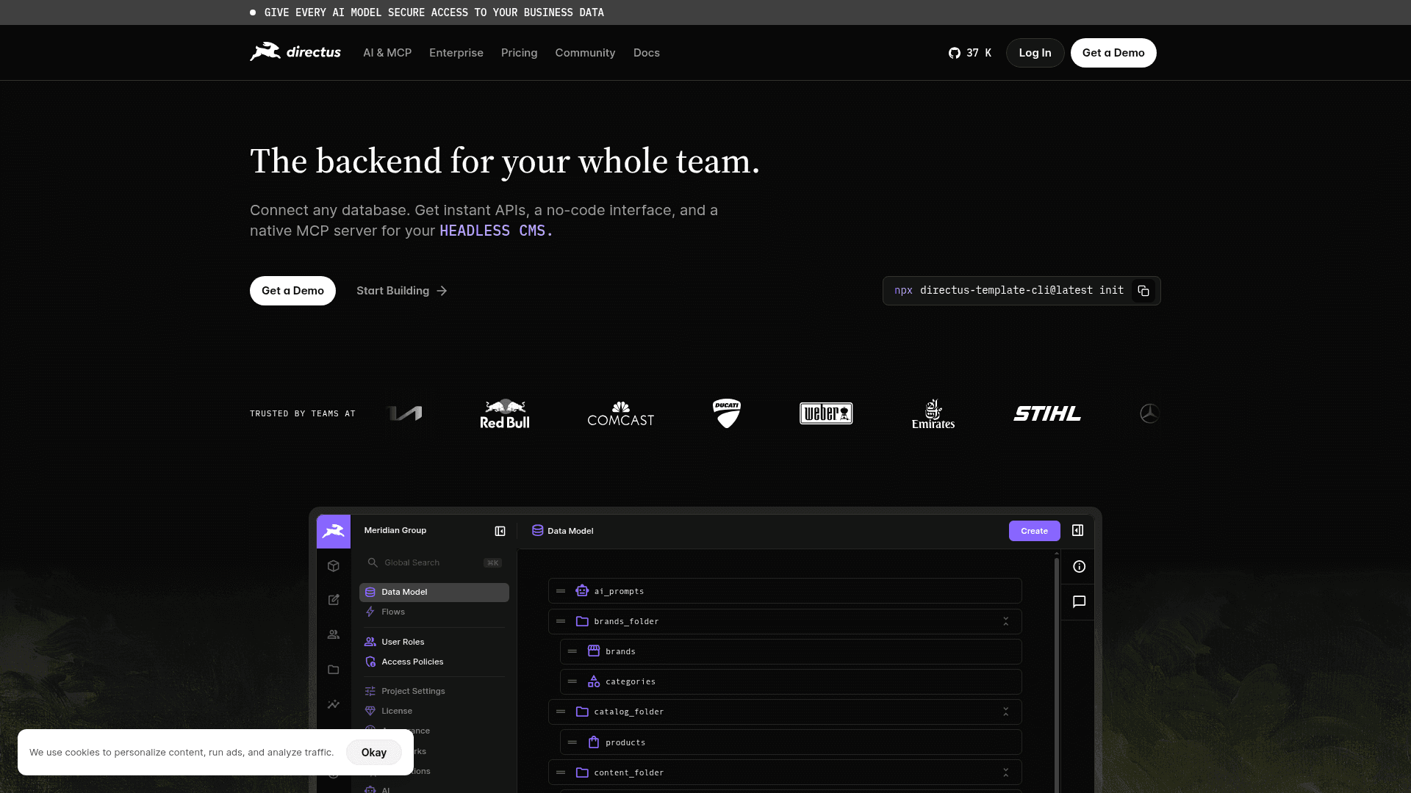Open Project Settings in the sidebar

[434, 691]
